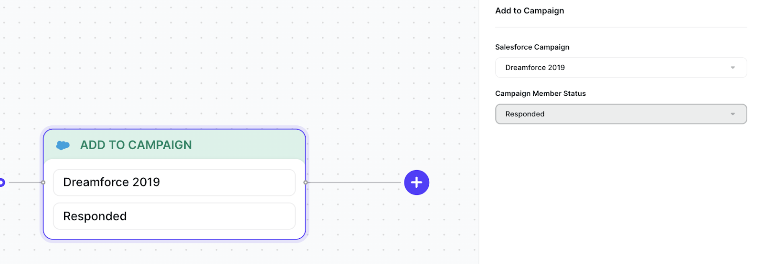Click the arrow on Responded dropdown

click(x=732, y=114)
